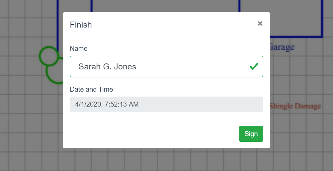Click the green validation checkmark icon
The height and width of the screenshot is (171, 333).
click(254, 66)
